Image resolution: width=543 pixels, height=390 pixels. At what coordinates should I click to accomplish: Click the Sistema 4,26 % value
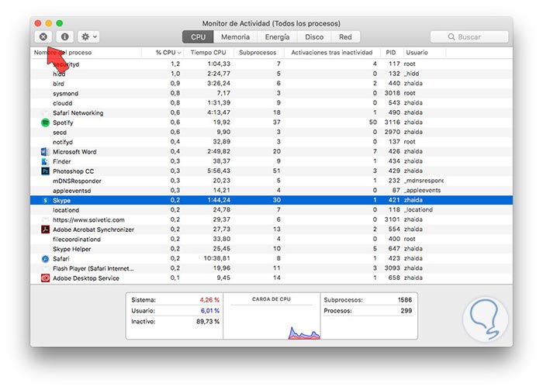coord(209,300)
